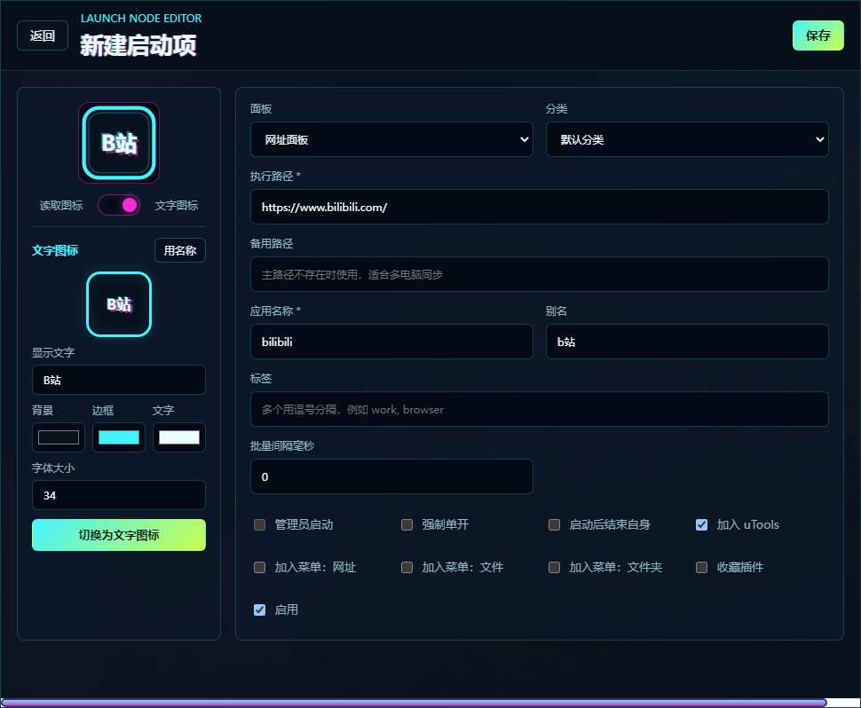Screen dimensions: 861x708
Task: Click the large B站 icon preview
Action: [x=119, y=143]
